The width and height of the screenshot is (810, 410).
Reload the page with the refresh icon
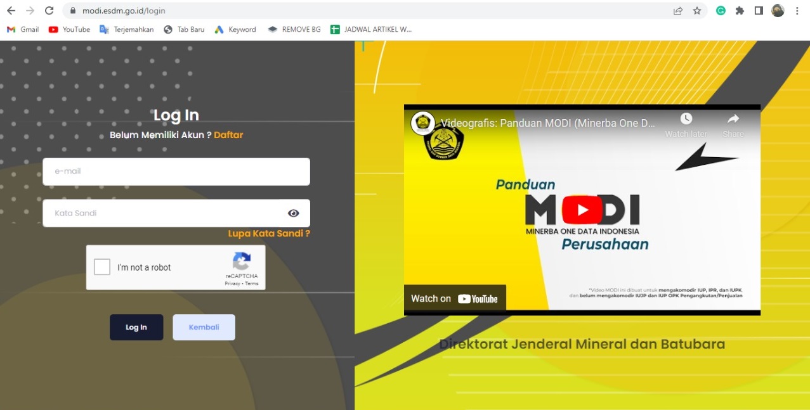[49, 11]
